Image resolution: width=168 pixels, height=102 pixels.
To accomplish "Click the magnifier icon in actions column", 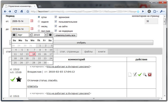I will click(x=145, y=74).
